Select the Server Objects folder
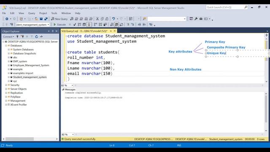Image resolution: width=270 pixels, height=152 pixels. click(19, 89)
